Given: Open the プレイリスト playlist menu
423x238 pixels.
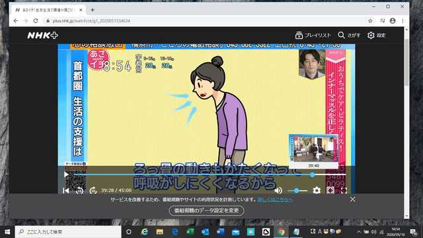Looking at the screenshot, I should click(313, 35).
